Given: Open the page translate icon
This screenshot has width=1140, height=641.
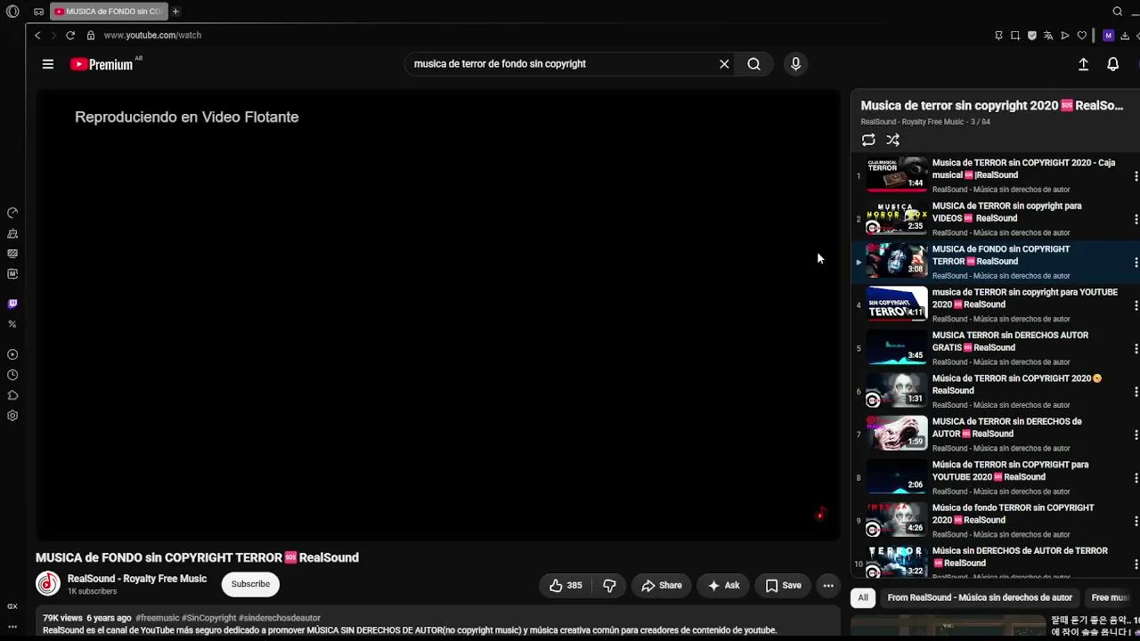Looking at the screenshot, I should 1048,36.
